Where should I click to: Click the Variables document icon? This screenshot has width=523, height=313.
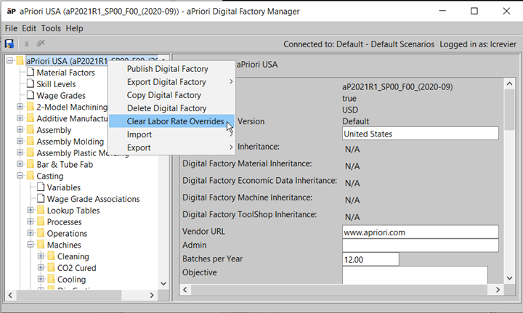[41, 187]
